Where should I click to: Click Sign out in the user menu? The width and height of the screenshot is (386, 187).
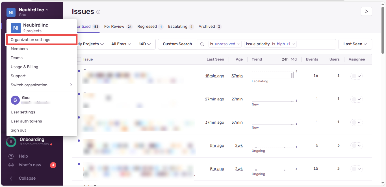(x=19, y=130)
